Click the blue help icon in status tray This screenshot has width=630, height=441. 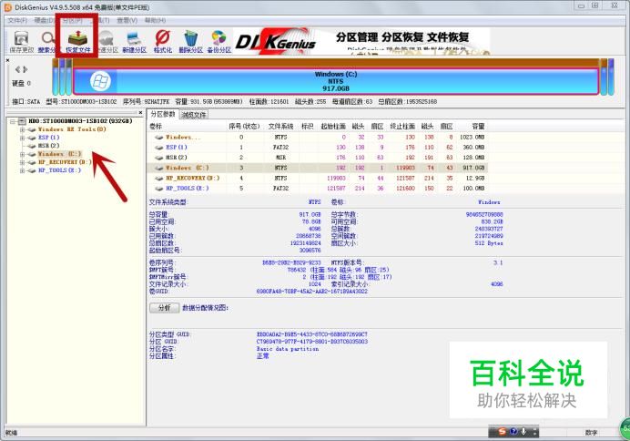(513, 431)
